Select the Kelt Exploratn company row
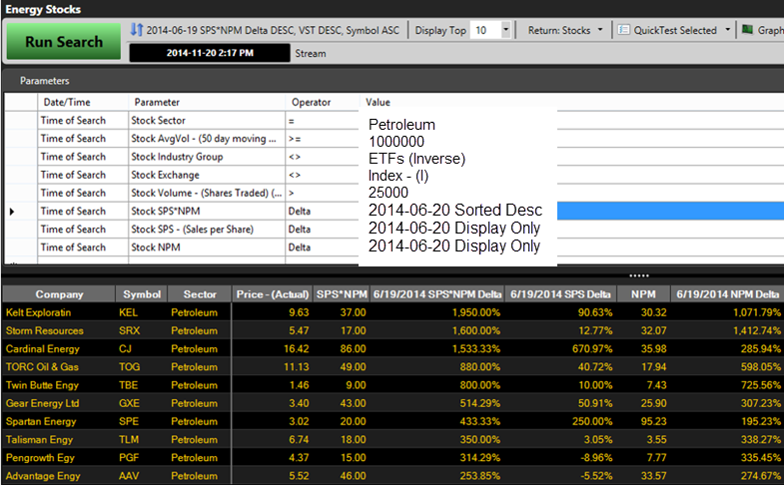Screen dimensions: 784x485 click(x=392, y=312)
